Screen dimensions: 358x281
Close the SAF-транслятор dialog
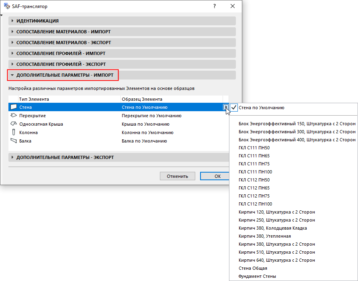[232, 6]
